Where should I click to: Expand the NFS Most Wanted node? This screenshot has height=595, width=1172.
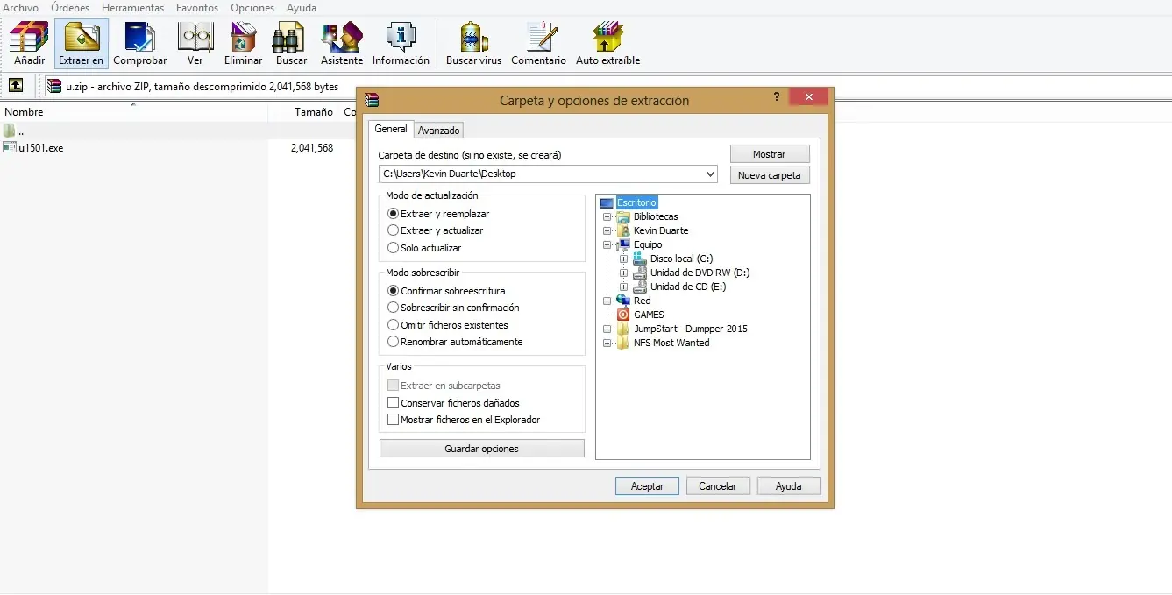607,344
